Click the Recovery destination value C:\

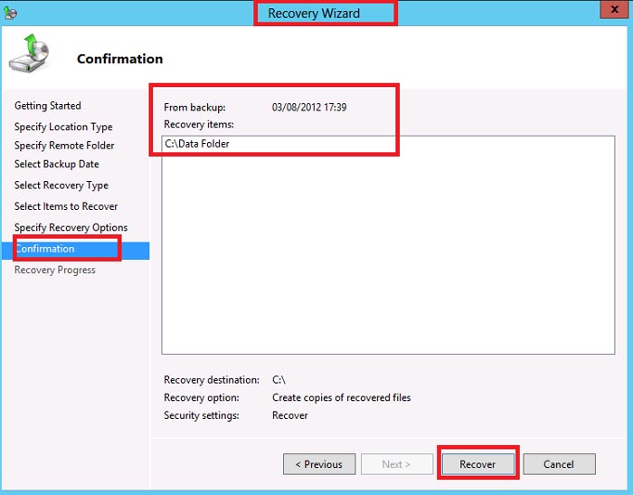(x=279, y=380)
